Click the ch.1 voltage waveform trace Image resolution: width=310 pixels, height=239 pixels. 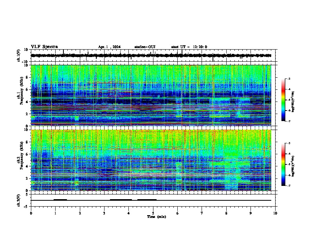(151, 55)
